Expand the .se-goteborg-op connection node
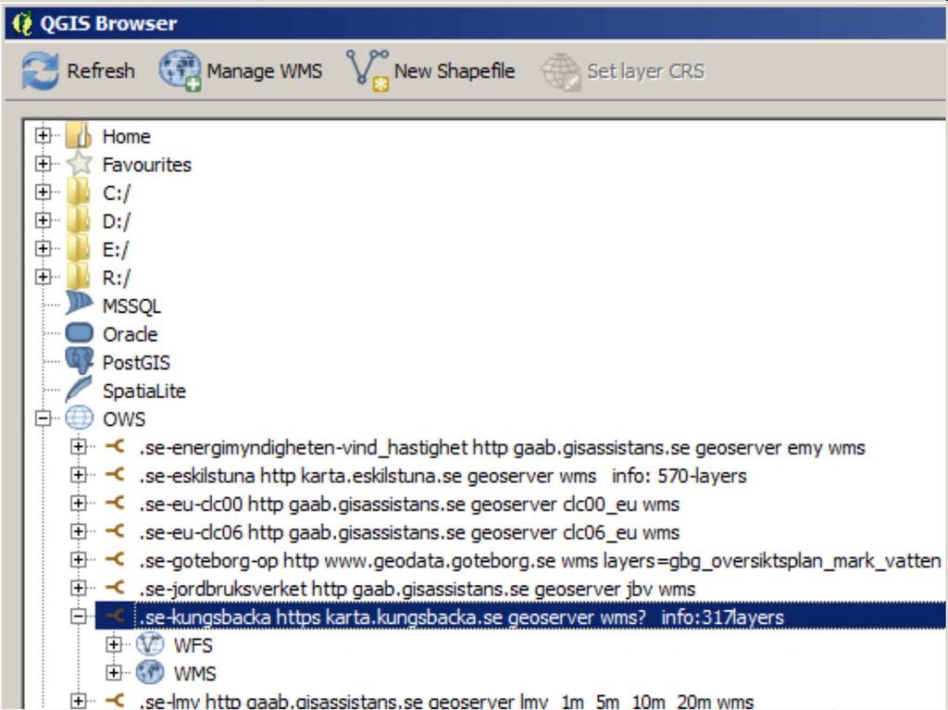Image resolution: width=948 pixels, height=710 pixels. tap(79, 560)
